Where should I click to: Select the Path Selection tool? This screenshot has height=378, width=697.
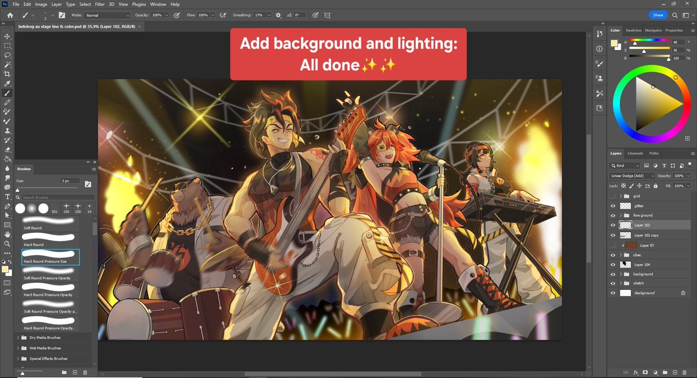(7, 215)
